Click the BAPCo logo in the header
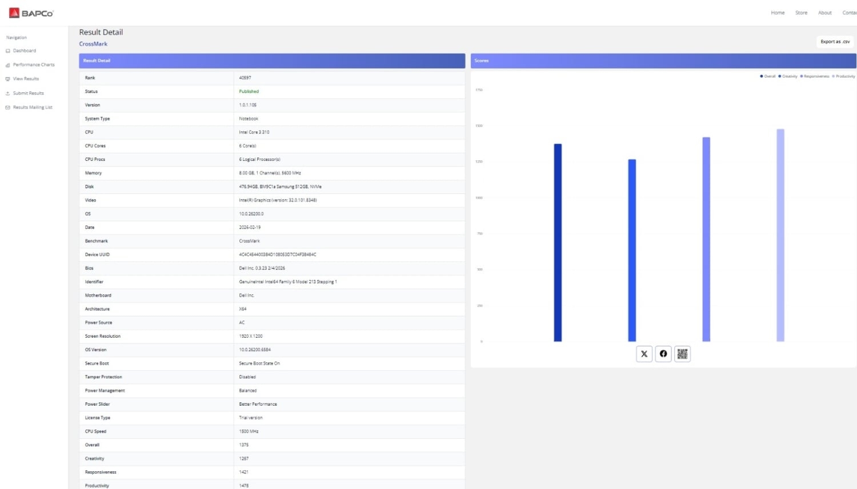This screenshot has width=857, height=489. (x=31, y=13)
